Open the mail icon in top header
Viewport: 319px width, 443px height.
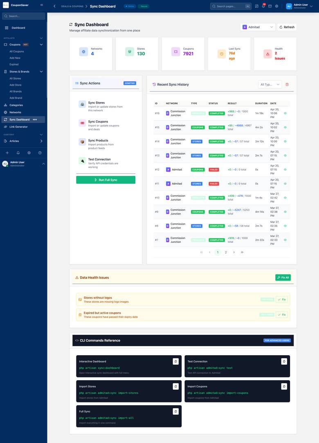[270, 6]
